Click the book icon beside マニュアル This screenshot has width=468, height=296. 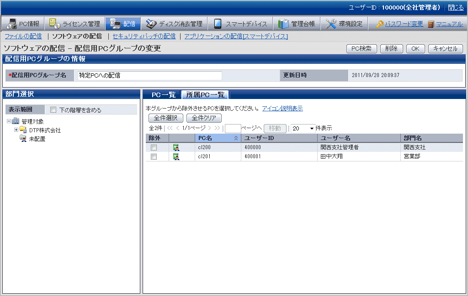[x=431, y=24]
